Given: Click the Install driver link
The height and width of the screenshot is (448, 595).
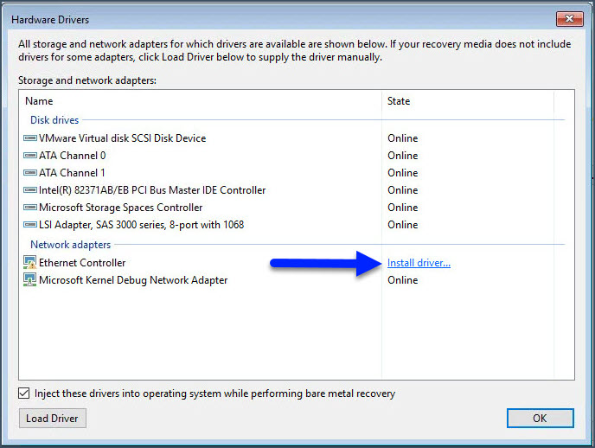Looking at the screenshot, I should [419, 263].
